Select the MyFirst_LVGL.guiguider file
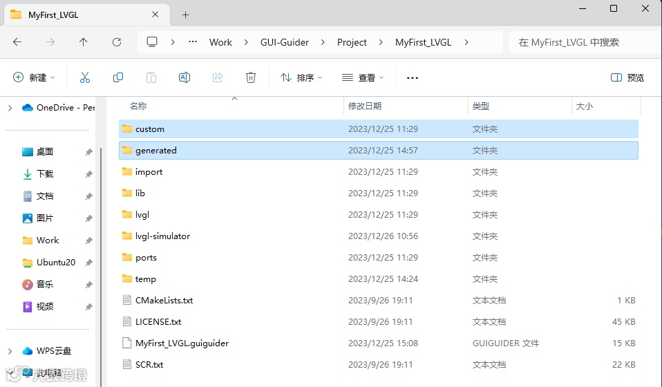This screenshot has width=662, height=387. pyautogui.click(x=378, y=343)
